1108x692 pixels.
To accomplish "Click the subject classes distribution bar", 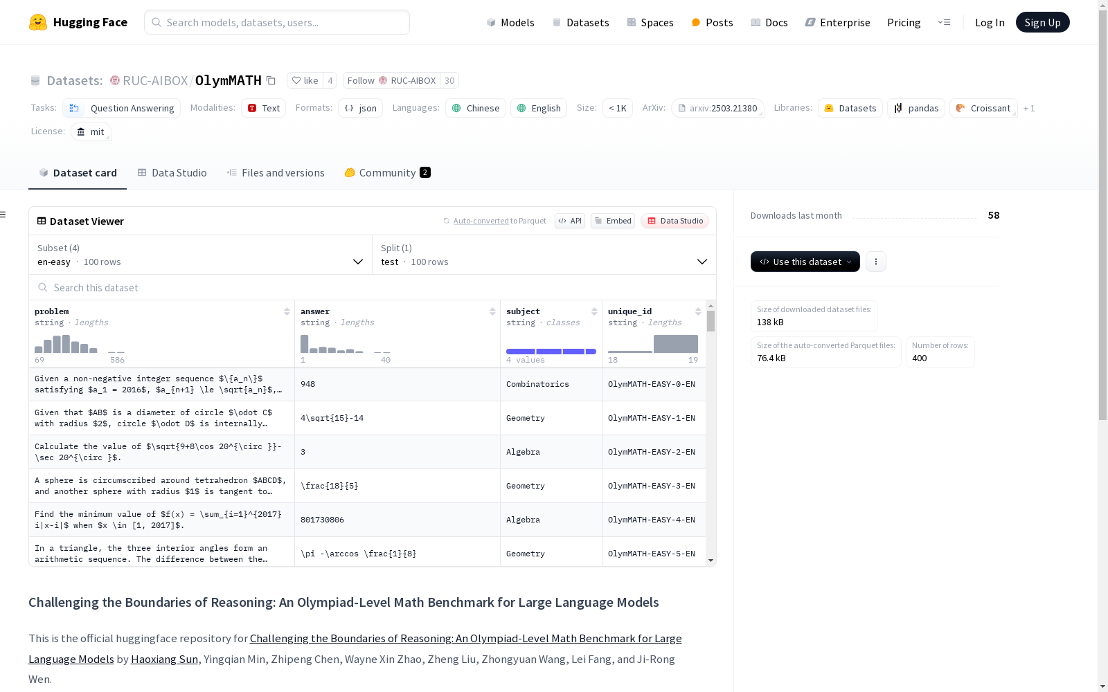I will (551, 352).
